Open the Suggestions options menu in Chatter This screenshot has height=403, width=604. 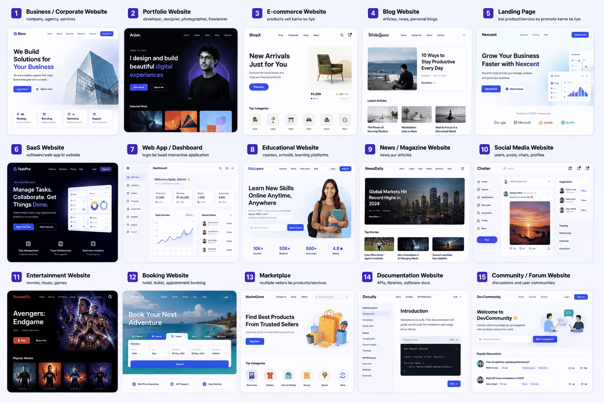(x=586, y=182)
